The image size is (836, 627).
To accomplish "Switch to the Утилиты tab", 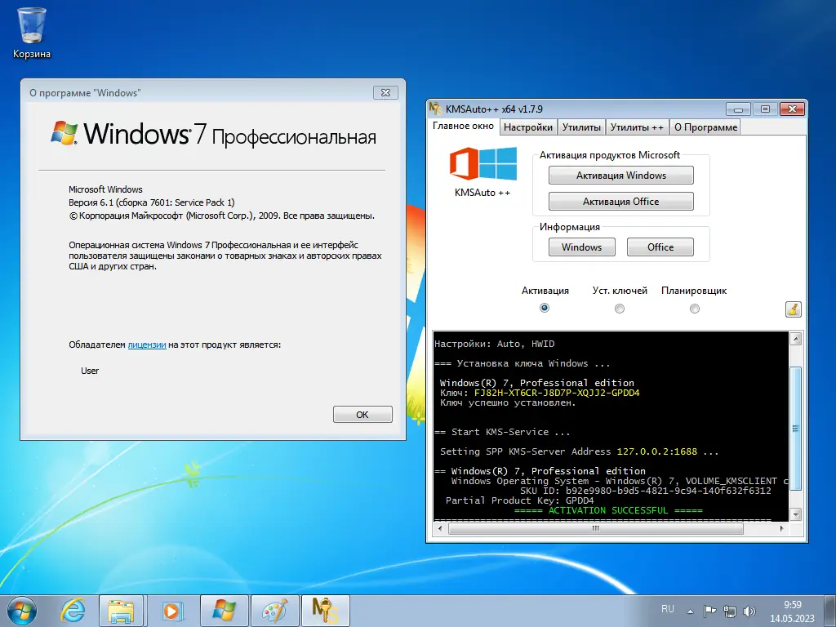I will [x=581, y=127].
